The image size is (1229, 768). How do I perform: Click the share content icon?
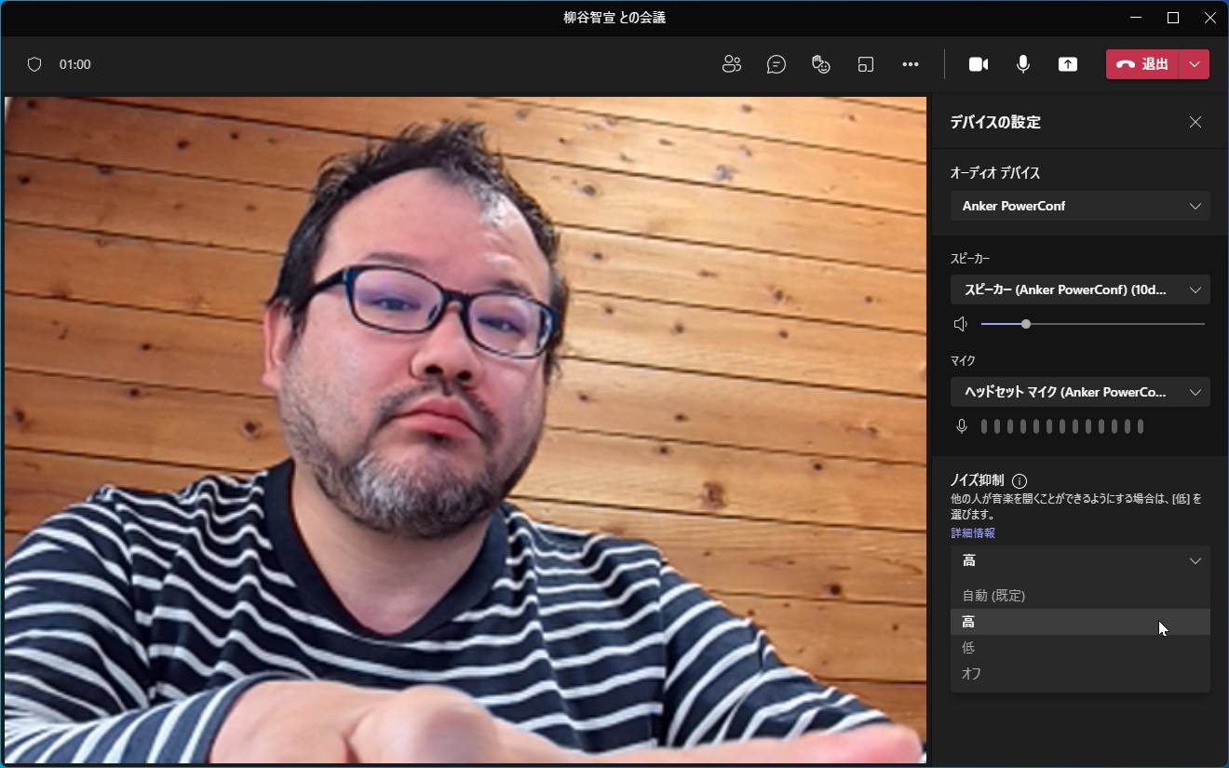(1068, 64)
